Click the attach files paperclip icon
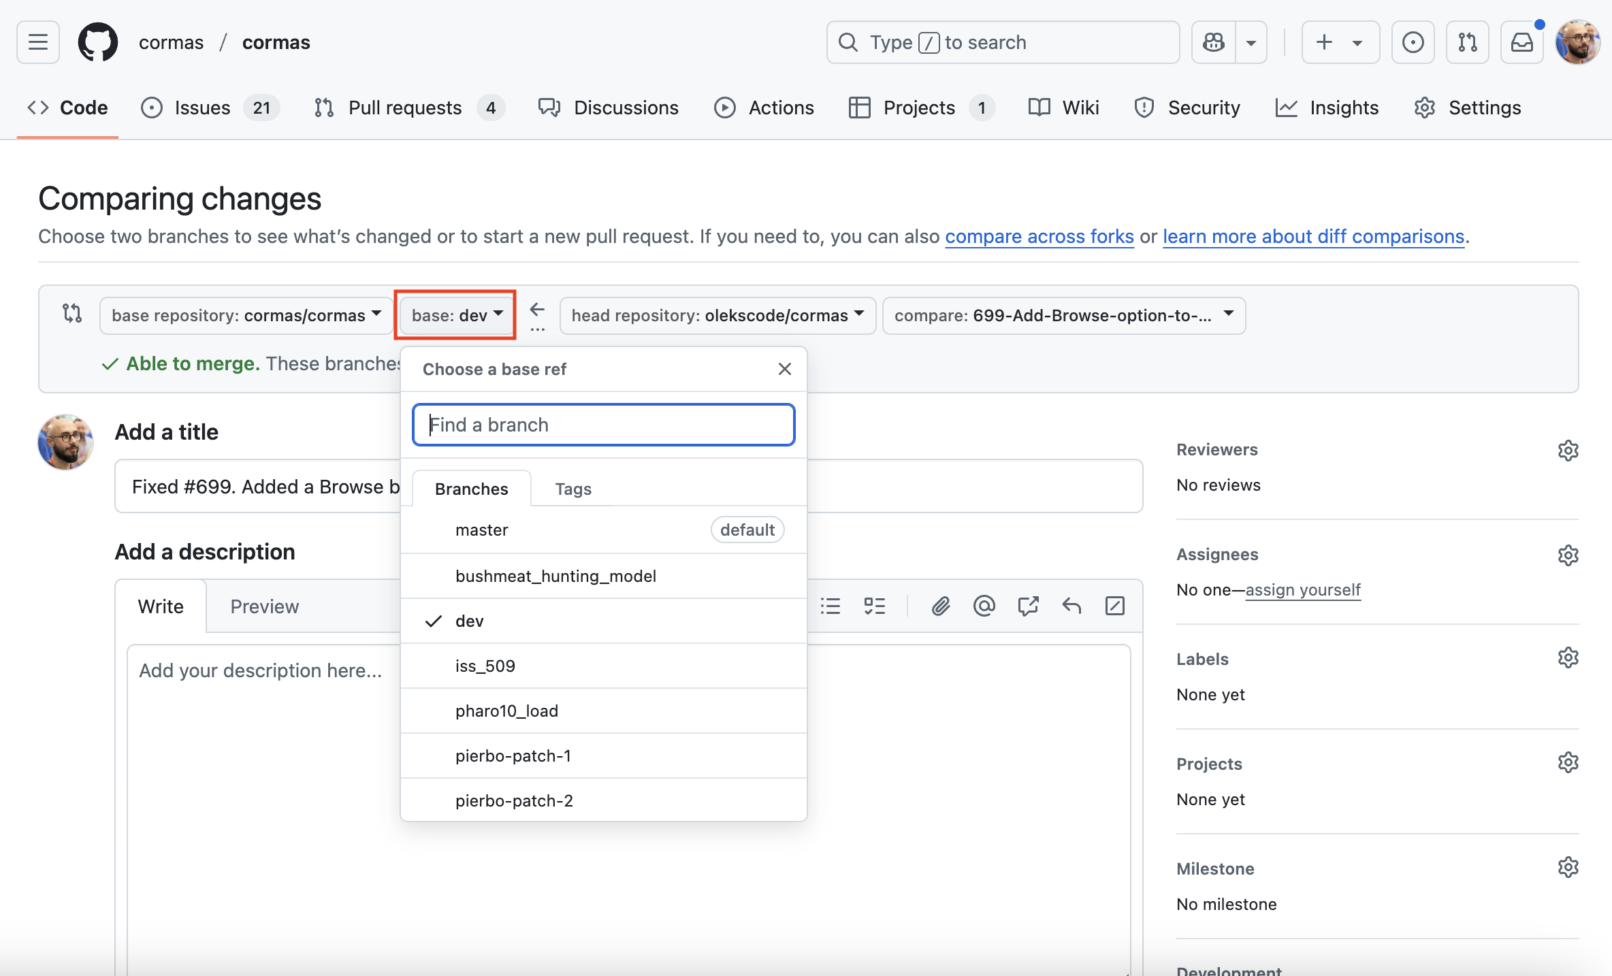Image resolution: width=1612 pixels, height=976 pixels. (941, 606)
